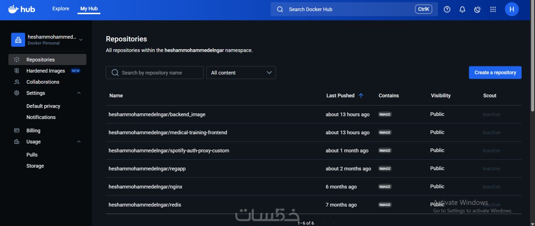Image resolution: width=535 pixels, height=226 pixels.
Task: Click the Collaborations people icon
Action: pyautogui.click(x=17, y=82)
